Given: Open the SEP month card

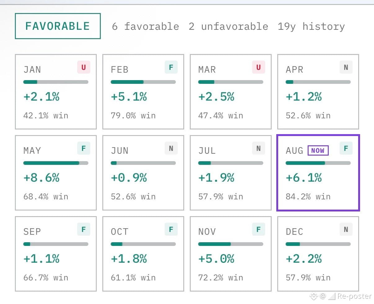Looking at the screenshot, I should [56, 254].
